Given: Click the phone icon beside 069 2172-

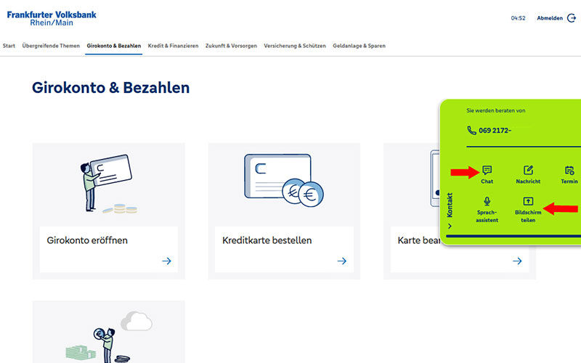Looking at the screenshot, I should [x=471, y=131].
